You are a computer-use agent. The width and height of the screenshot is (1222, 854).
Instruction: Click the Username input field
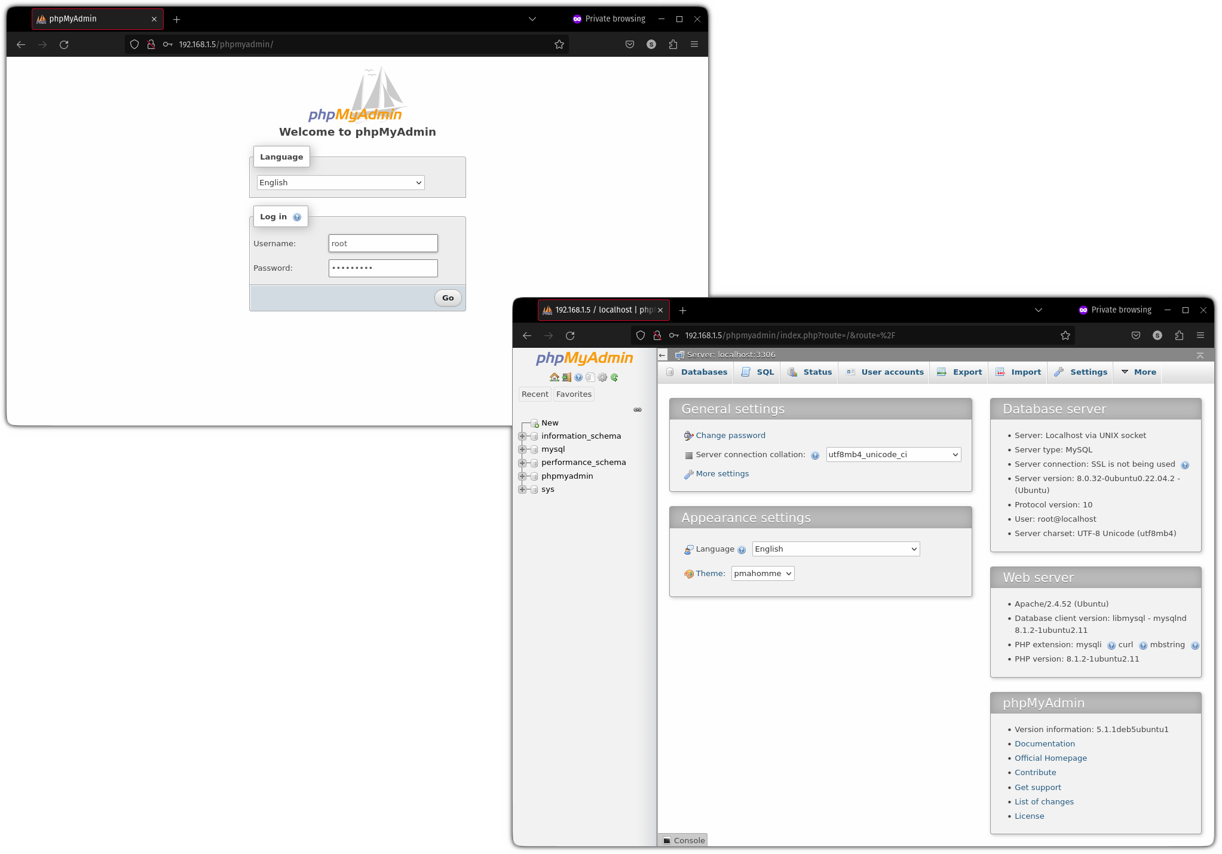pos(383,243)
